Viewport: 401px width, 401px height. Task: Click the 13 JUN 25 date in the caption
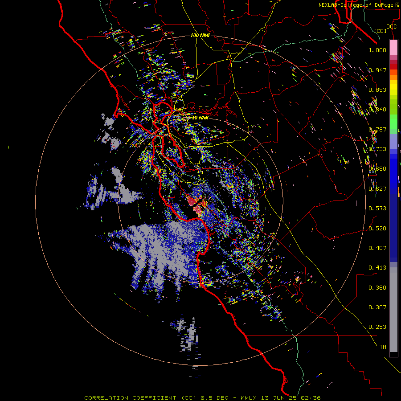pos(280,398)
